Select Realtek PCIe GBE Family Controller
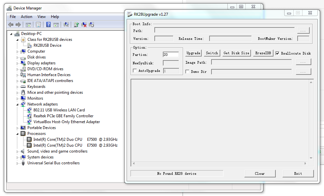Image resolution: width=324 pixels, height=196 pixels. pos(63,116)
